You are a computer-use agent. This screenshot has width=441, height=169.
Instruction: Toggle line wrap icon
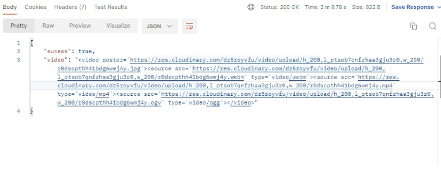pos(189,26)
